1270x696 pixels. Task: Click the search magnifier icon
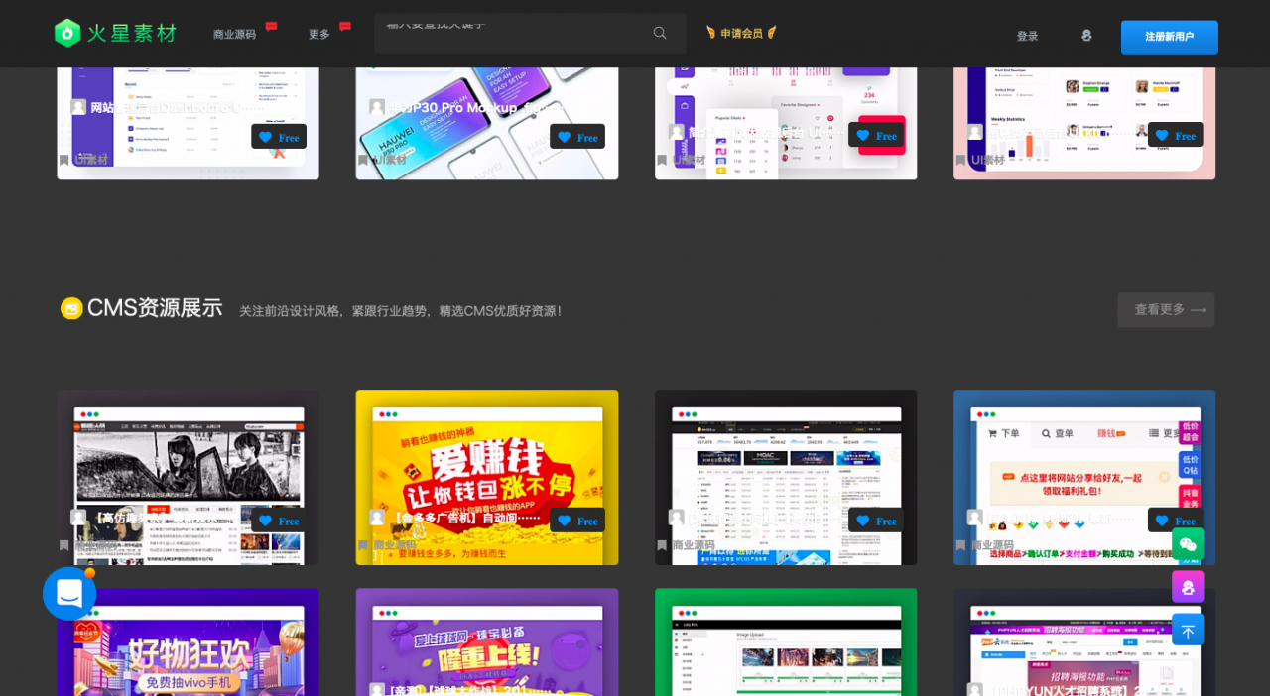(x=659, y=33)
